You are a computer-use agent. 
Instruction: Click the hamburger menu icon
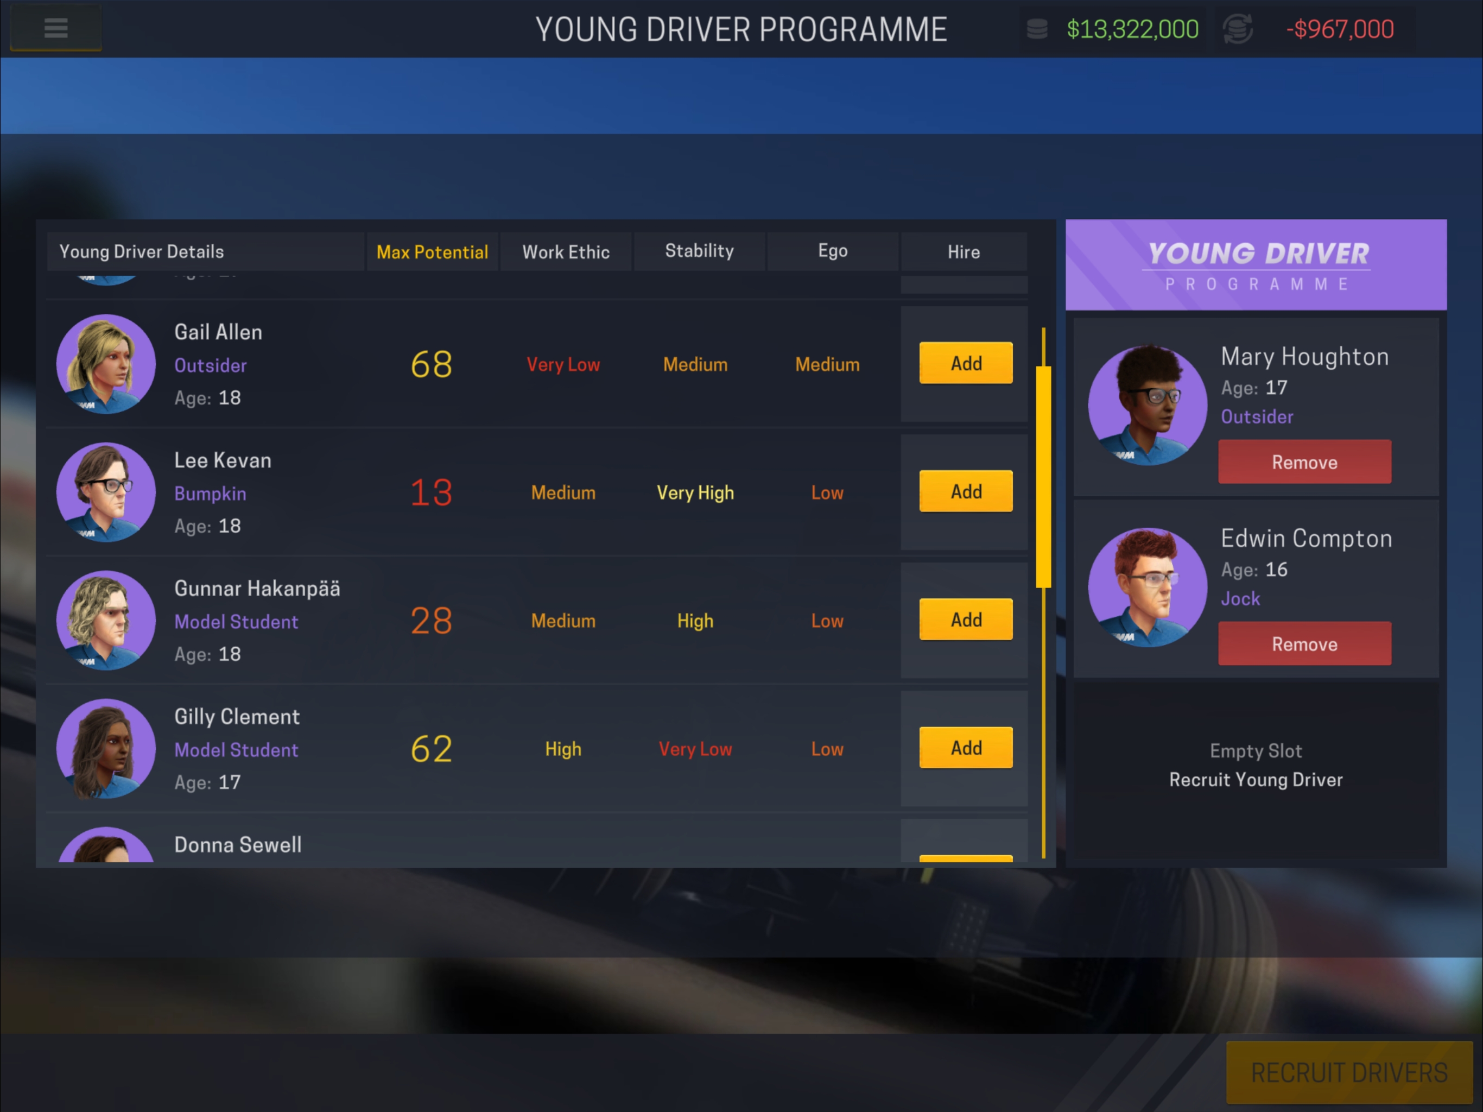pyautogui.click(x=54, y=28)
